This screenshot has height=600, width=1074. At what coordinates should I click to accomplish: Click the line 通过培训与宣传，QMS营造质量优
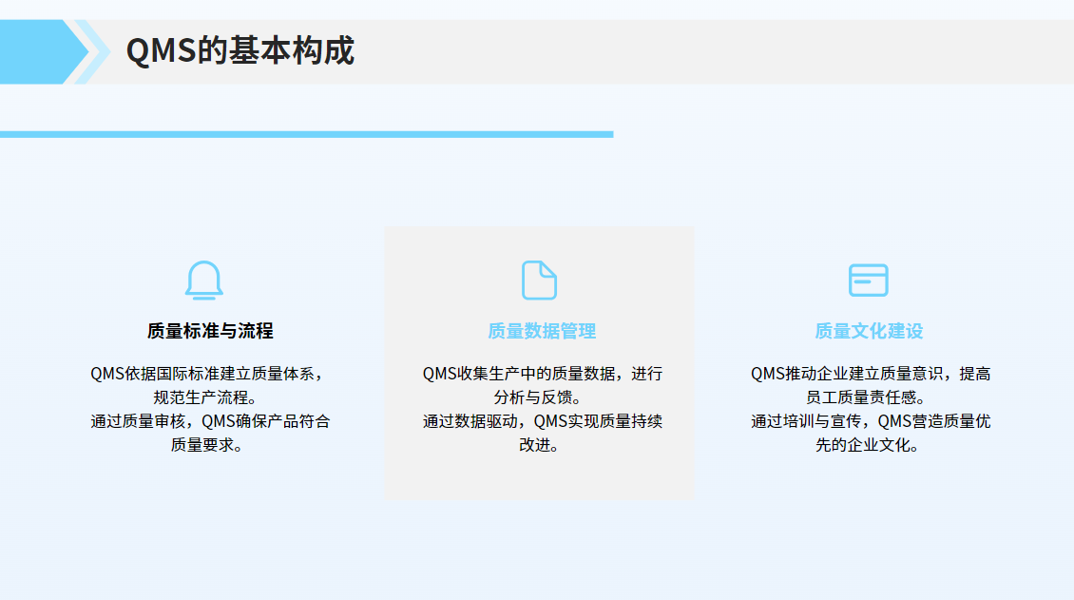click(871, 421)
